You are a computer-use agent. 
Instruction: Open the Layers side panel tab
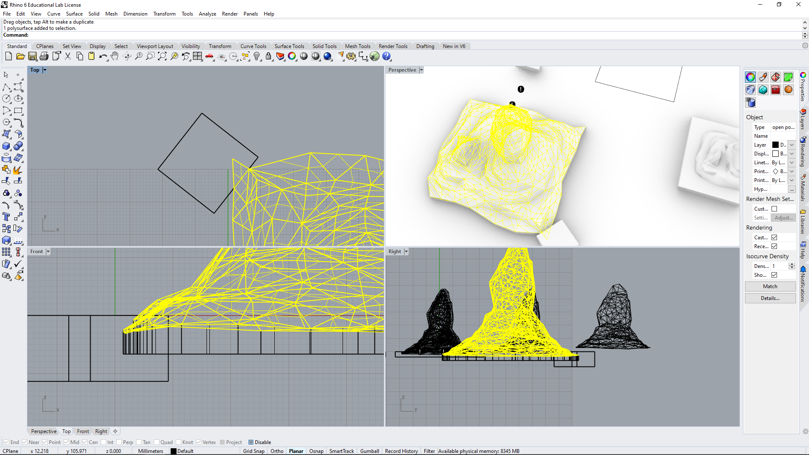point(803,120)
